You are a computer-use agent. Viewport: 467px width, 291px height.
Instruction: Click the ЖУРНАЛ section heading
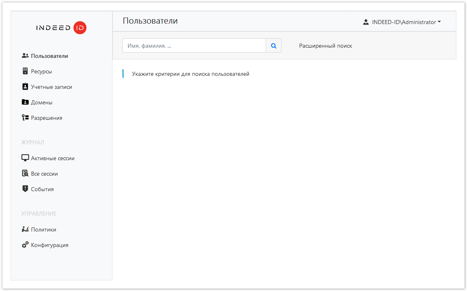[x=33, y=142]
